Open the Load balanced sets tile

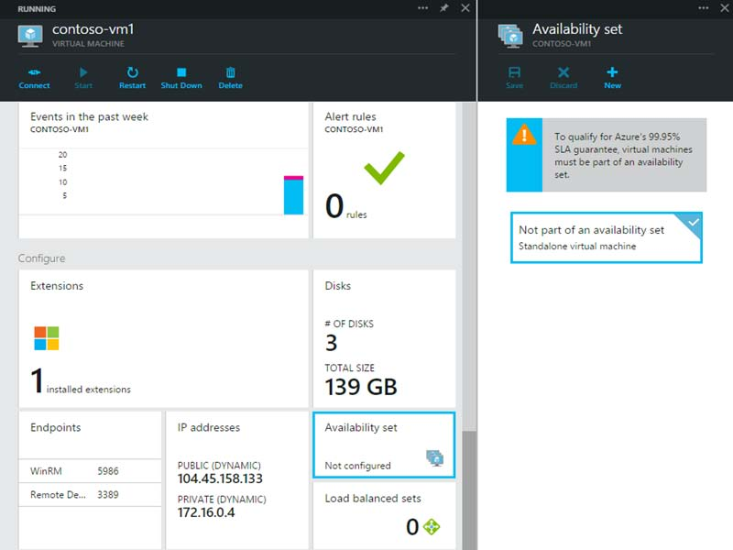(x=384, y=515)
